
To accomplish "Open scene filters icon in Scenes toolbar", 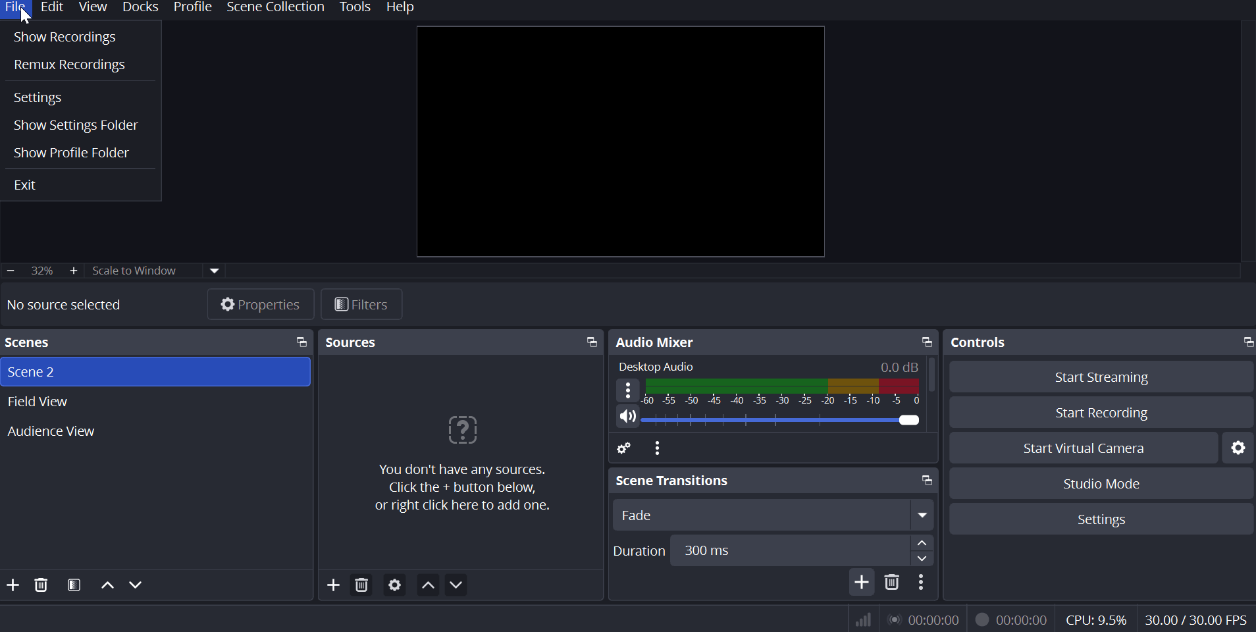I will click(x=74, y=585).
